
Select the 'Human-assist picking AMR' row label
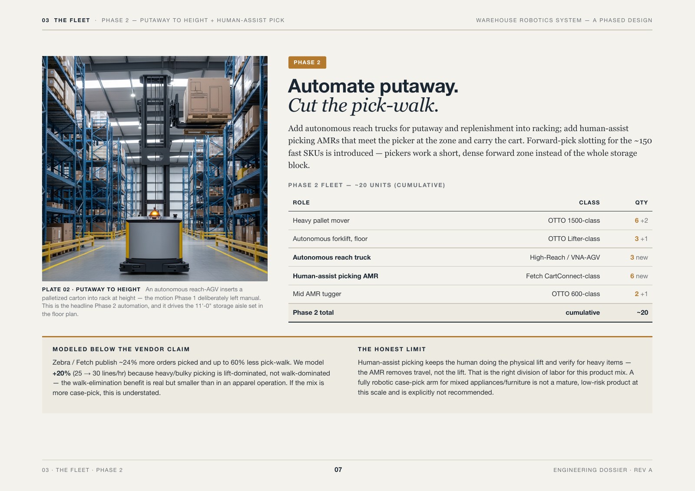(335, 276)
